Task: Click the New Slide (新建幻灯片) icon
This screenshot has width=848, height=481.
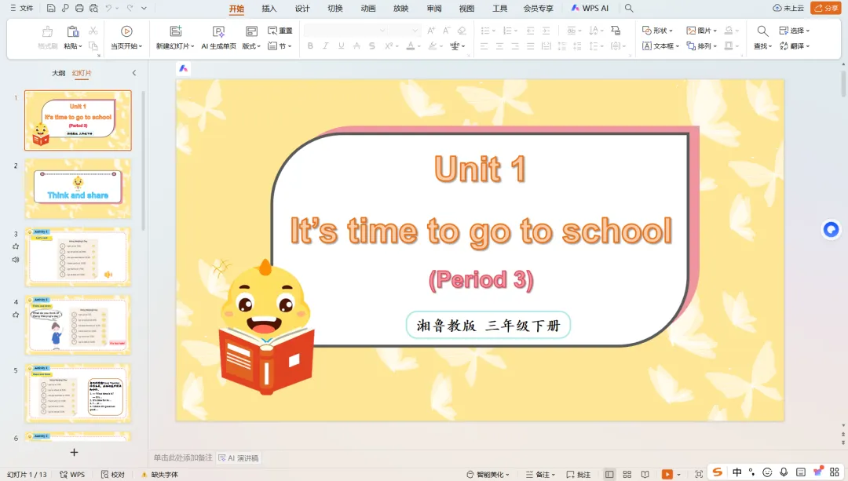Action: (175, 31)
